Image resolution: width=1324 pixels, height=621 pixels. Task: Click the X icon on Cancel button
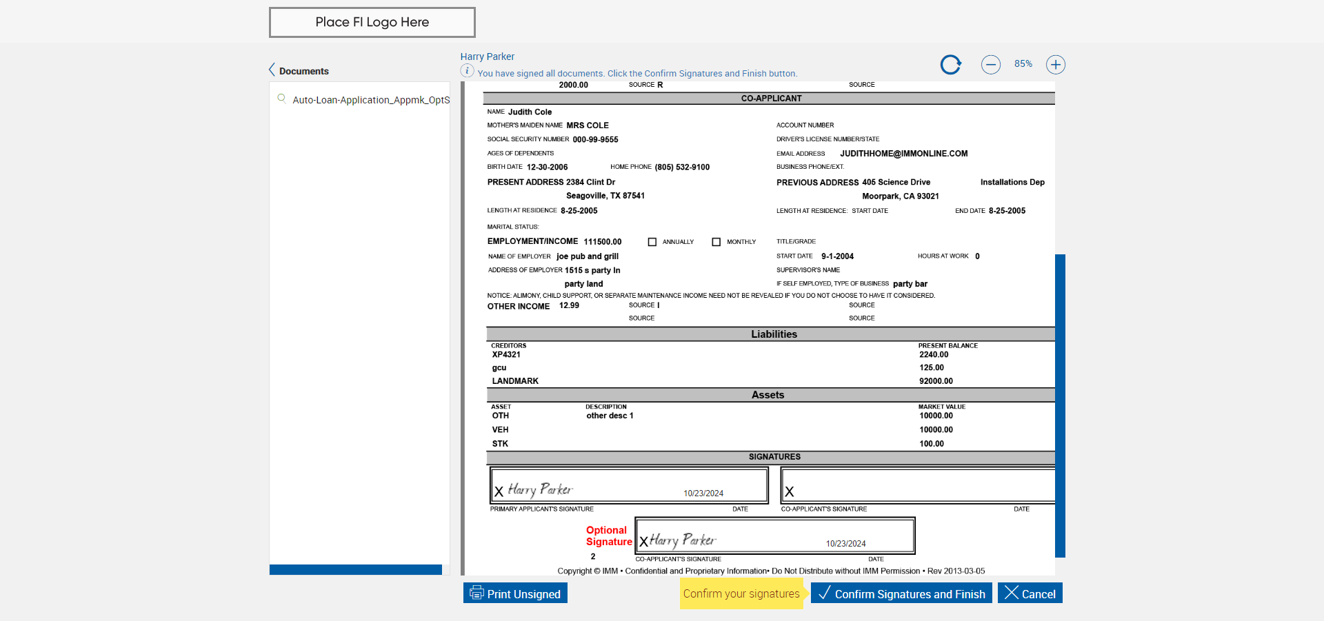tap(1011, 593)
